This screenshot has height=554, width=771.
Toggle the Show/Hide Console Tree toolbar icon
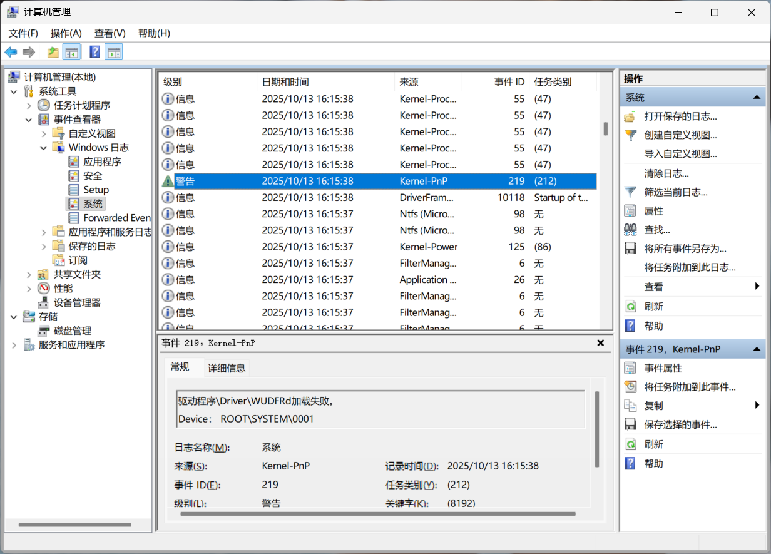[x=72, y=52]
